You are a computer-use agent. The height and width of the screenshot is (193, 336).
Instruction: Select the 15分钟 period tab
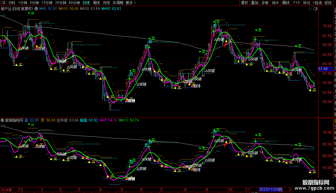point(47,3)
